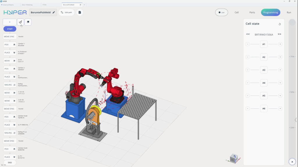The image size is (298, 167).
Task: Add a new project tab
Action: click(84, 5)
